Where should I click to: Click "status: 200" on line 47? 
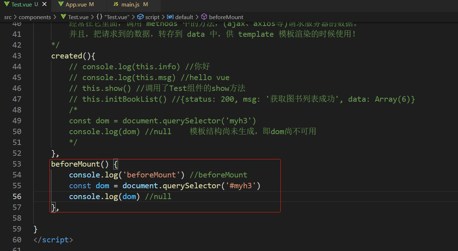coord(209,99)
